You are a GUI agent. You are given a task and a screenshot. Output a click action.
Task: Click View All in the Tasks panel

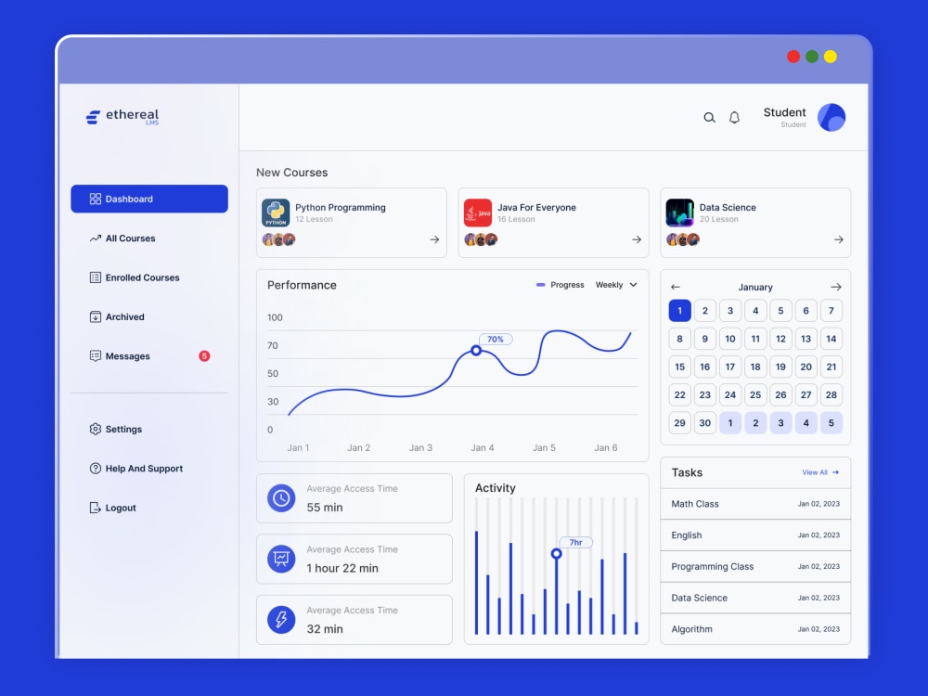click(818, 472)
